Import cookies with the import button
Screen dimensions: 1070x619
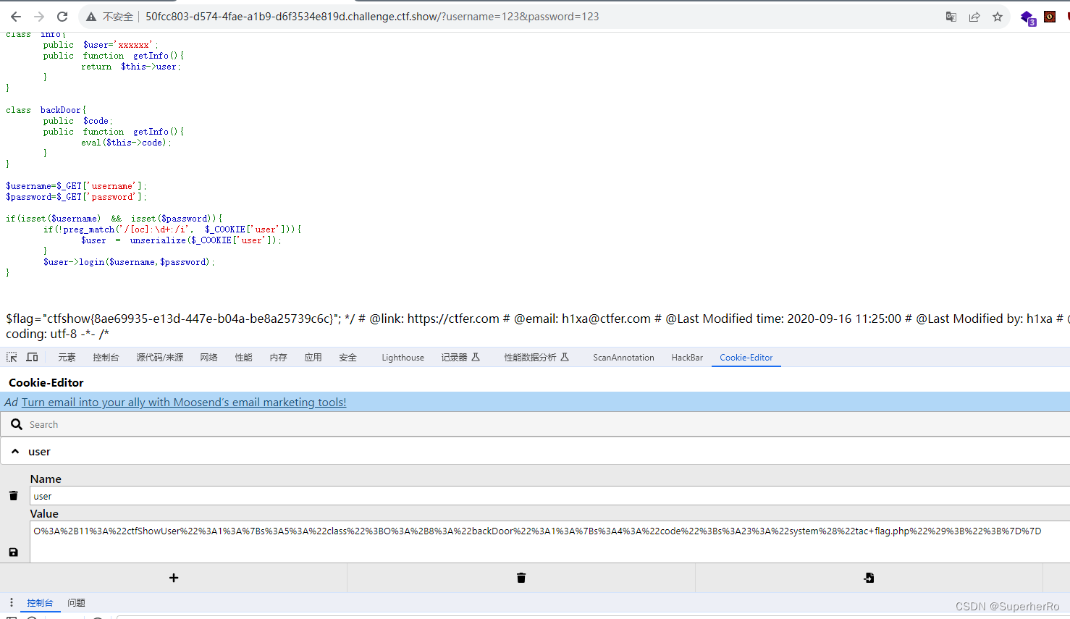869,578
